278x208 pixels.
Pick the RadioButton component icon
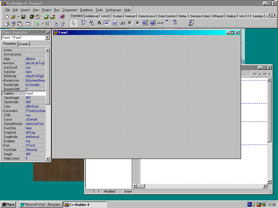(x=137, y=23)
